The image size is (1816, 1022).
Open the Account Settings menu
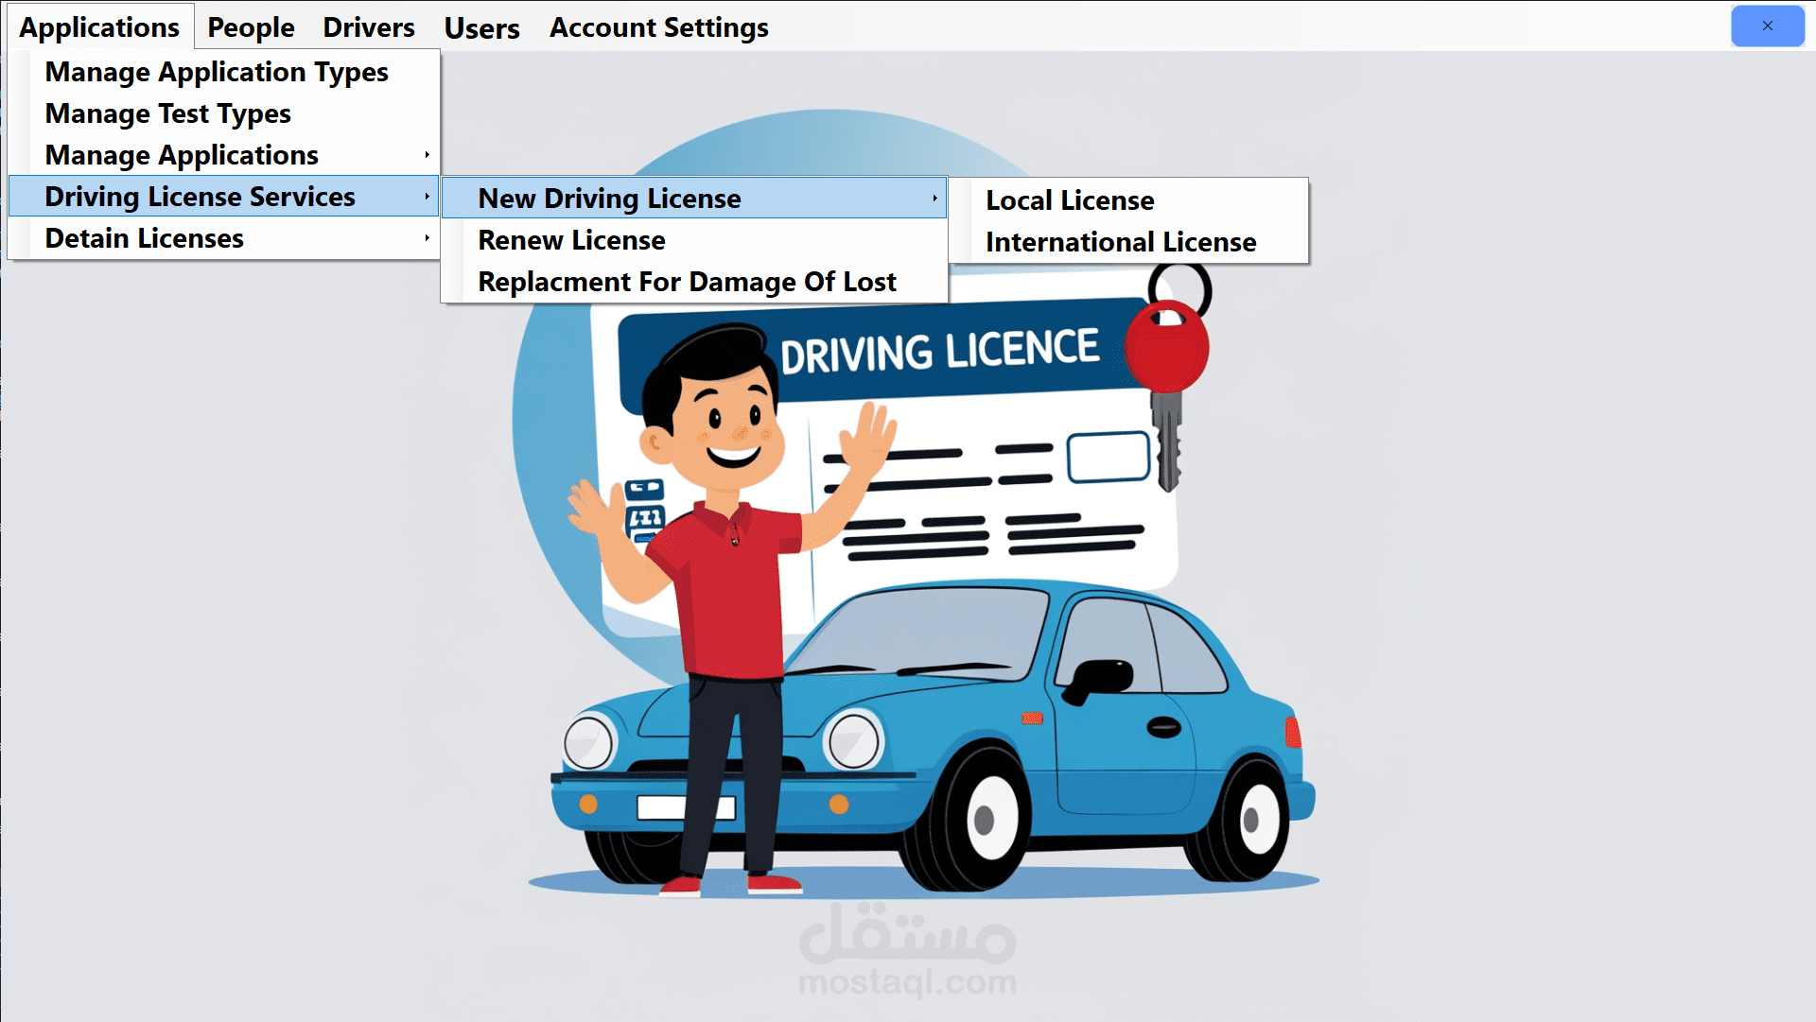point(658,27)
